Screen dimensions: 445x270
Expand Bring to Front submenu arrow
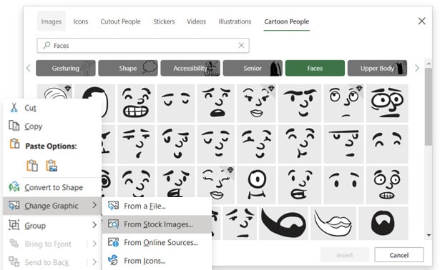tap(94, 244)
